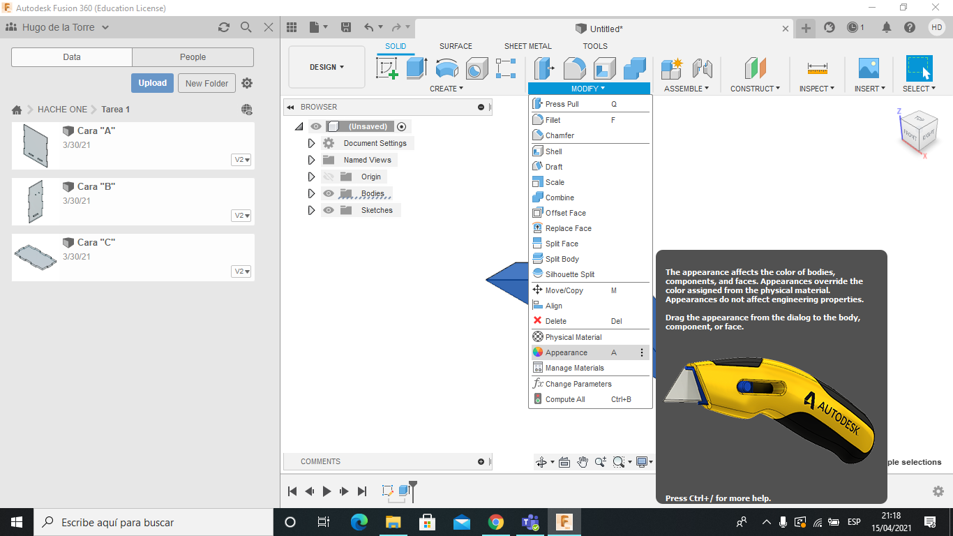Expand the Bodies node
This screenshot has width=953, height=536.
coord(311,193)
